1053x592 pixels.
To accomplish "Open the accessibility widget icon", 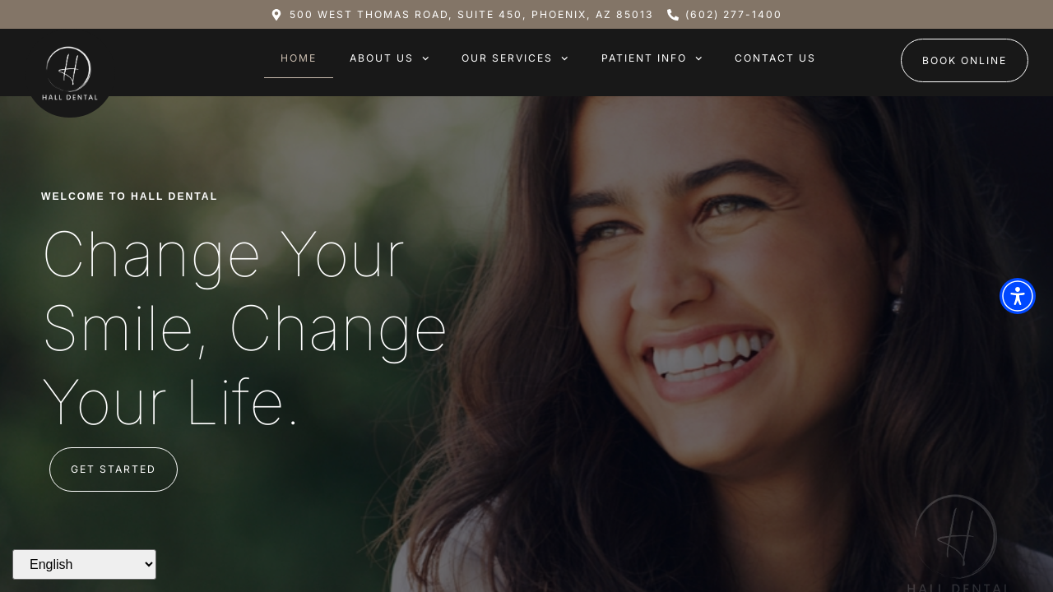I will 1018,296.
